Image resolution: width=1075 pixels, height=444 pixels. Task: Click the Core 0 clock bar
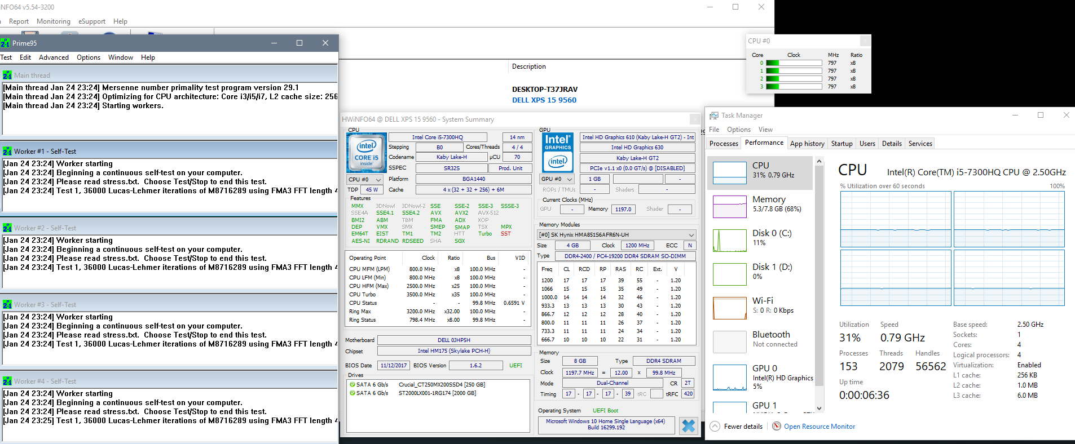(794, 63)
